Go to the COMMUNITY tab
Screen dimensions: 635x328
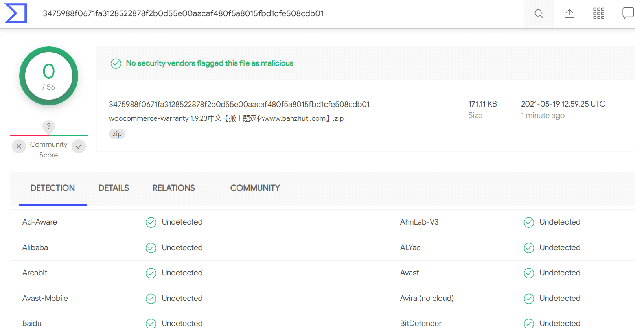click(x=255, y=188)
